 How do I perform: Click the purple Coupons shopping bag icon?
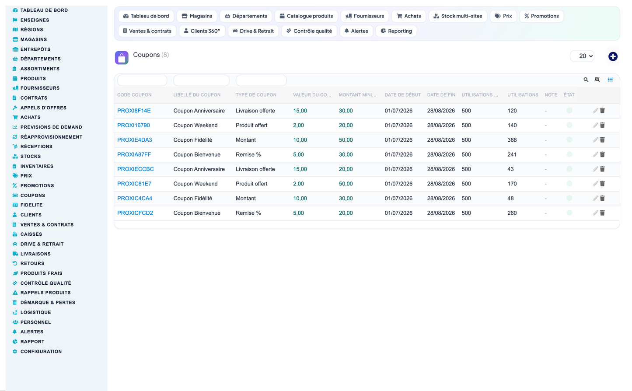(122, 57)
